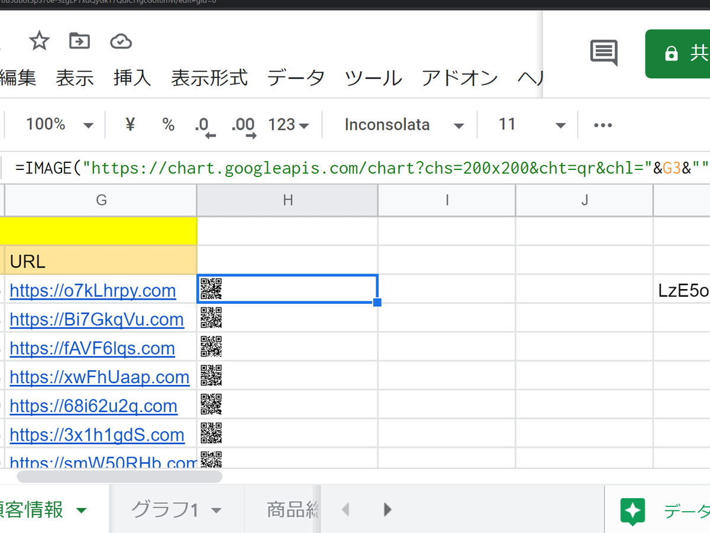Select column J header
Viewport: 710px width, 533px height.
[585, 200]
